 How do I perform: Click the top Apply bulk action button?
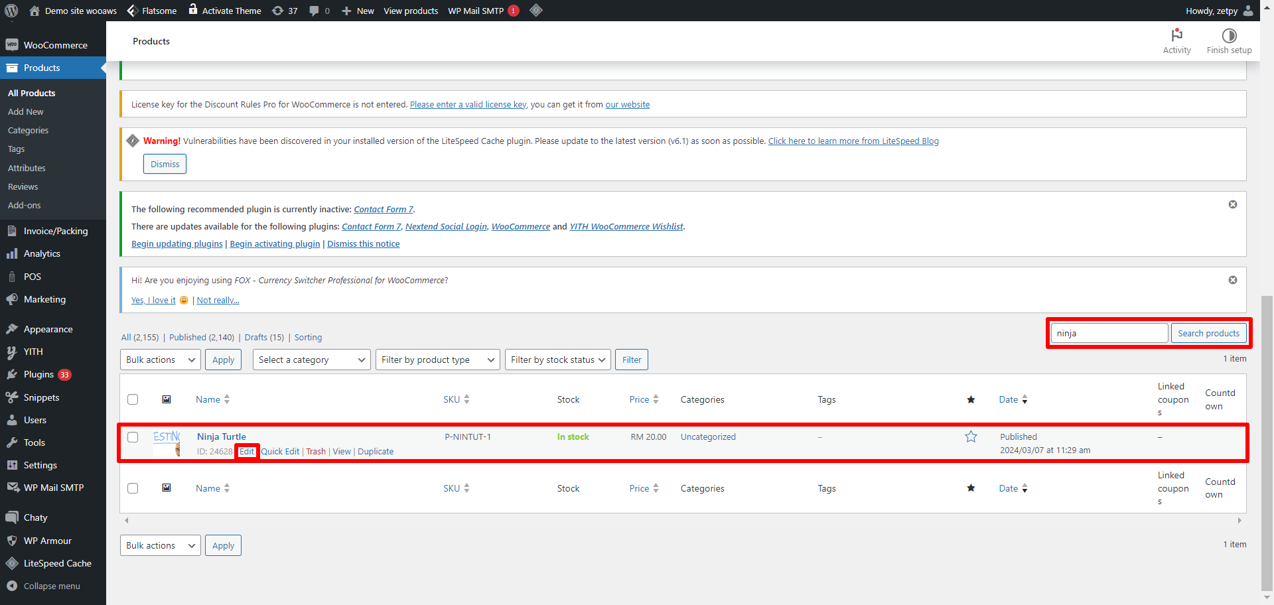click(x=223, y=360)
